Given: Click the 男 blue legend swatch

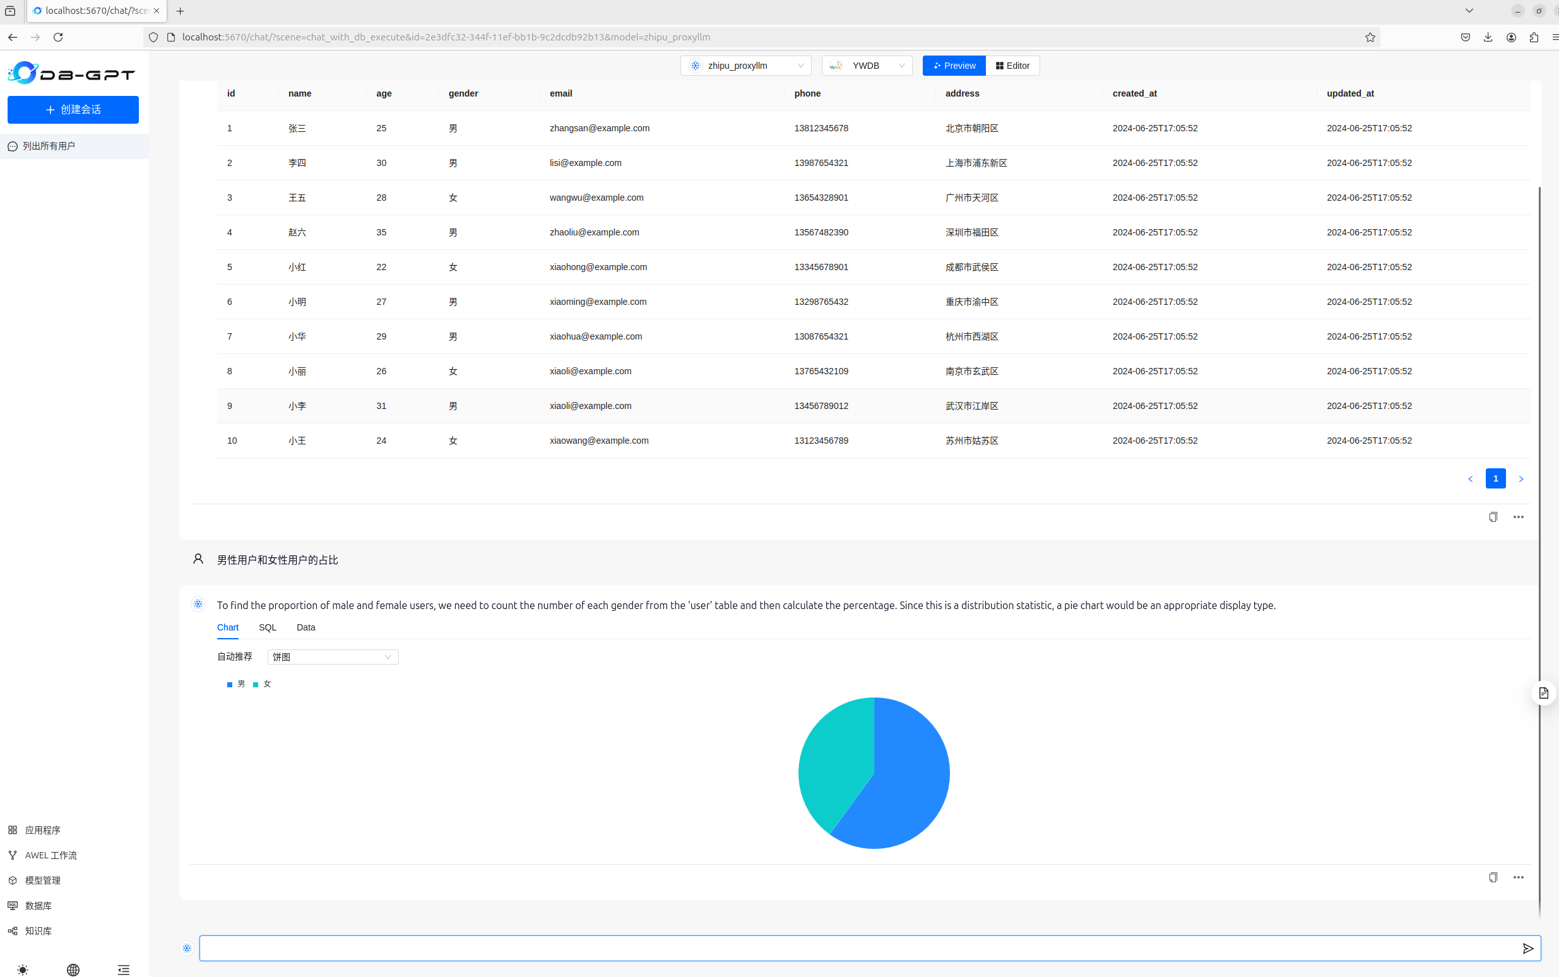Looking at the screenshot, I should [x=229, y=684].
